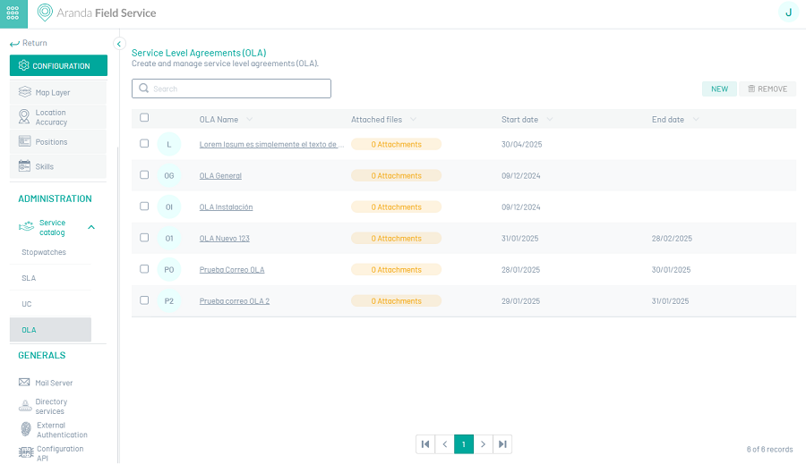Go to last page of records

[502, 443]
